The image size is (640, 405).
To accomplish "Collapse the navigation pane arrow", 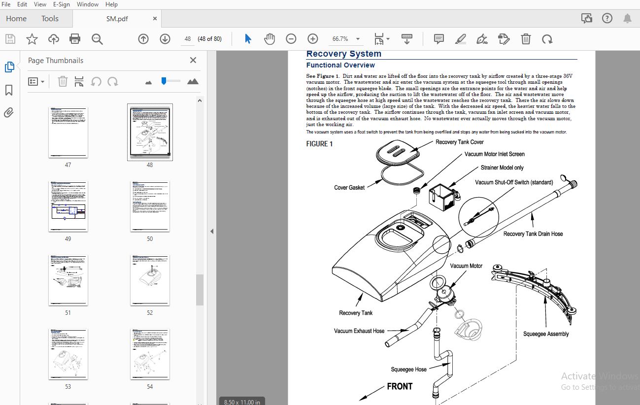I will pyautogui.click(x=212, y=231).
